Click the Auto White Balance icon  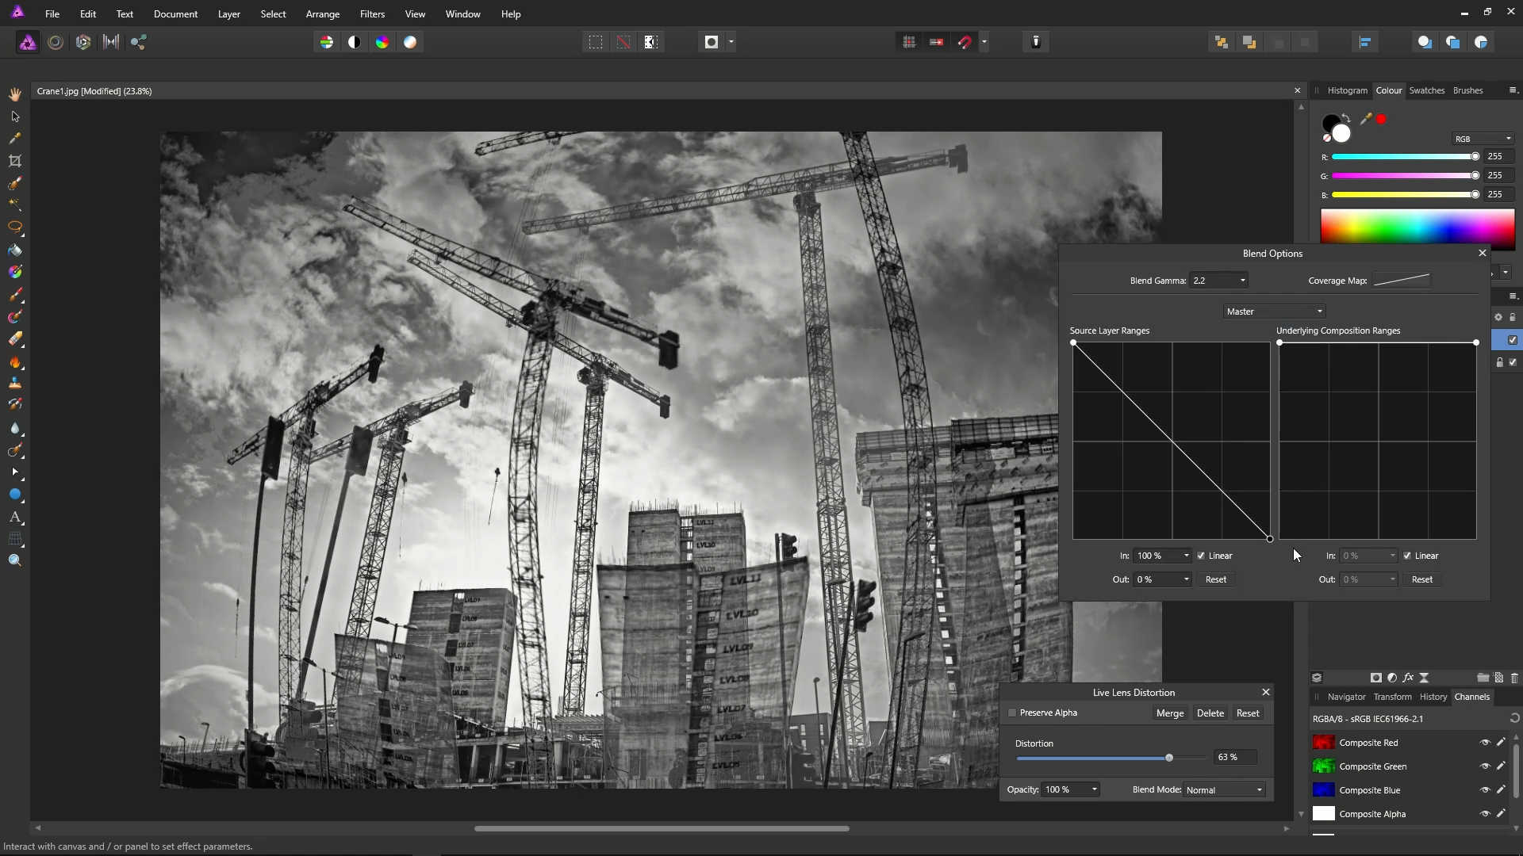click(410, 42)
